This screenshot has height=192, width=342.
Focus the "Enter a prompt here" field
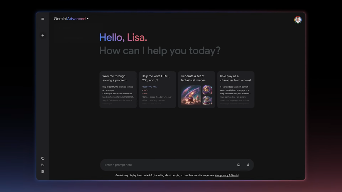click(167, 165)
